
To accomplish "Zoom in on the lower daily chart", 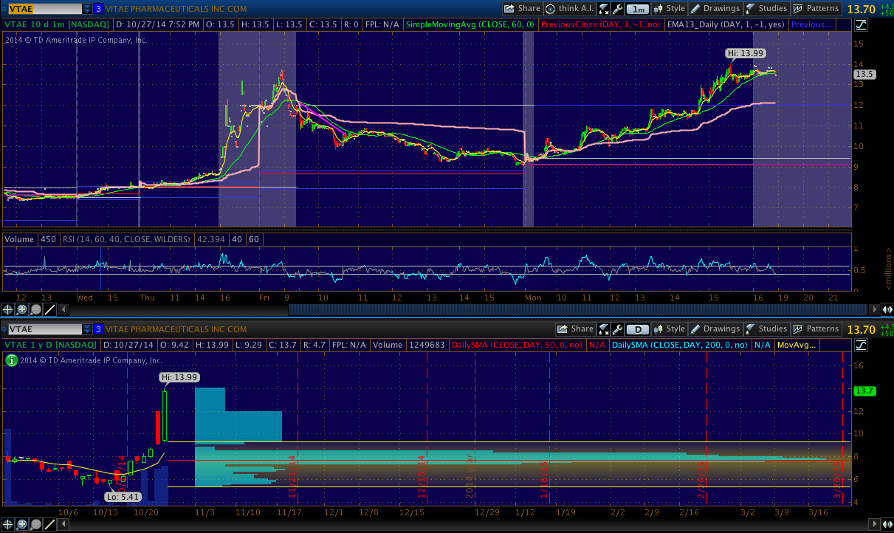I will click(21, 524).
